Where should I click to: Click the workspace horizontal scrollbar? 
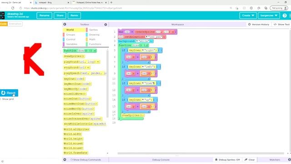(201, 154)
